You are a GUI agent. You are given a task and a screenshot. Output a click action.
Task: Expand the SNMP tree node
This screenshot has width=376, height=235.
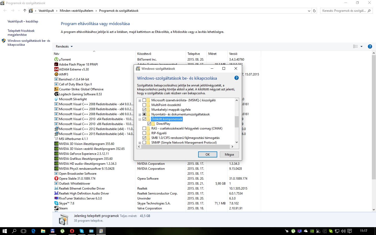coord(140,143)
